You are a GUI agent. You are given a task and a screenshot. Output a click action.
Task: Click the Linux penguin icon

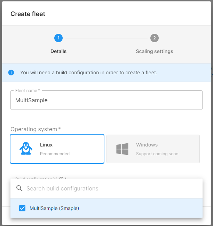coord(26,149)
